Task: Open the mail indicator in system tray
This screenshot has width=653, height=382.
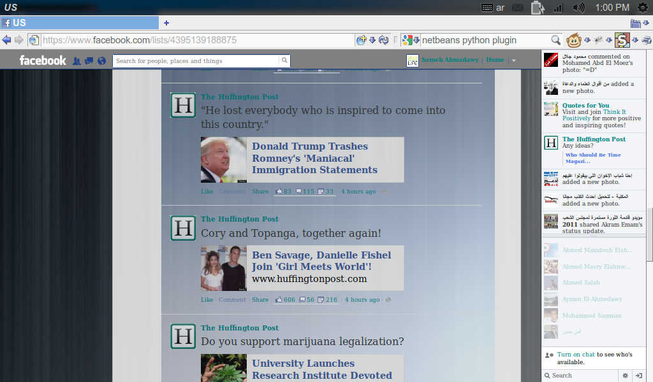Action: [x=518, y=8]
